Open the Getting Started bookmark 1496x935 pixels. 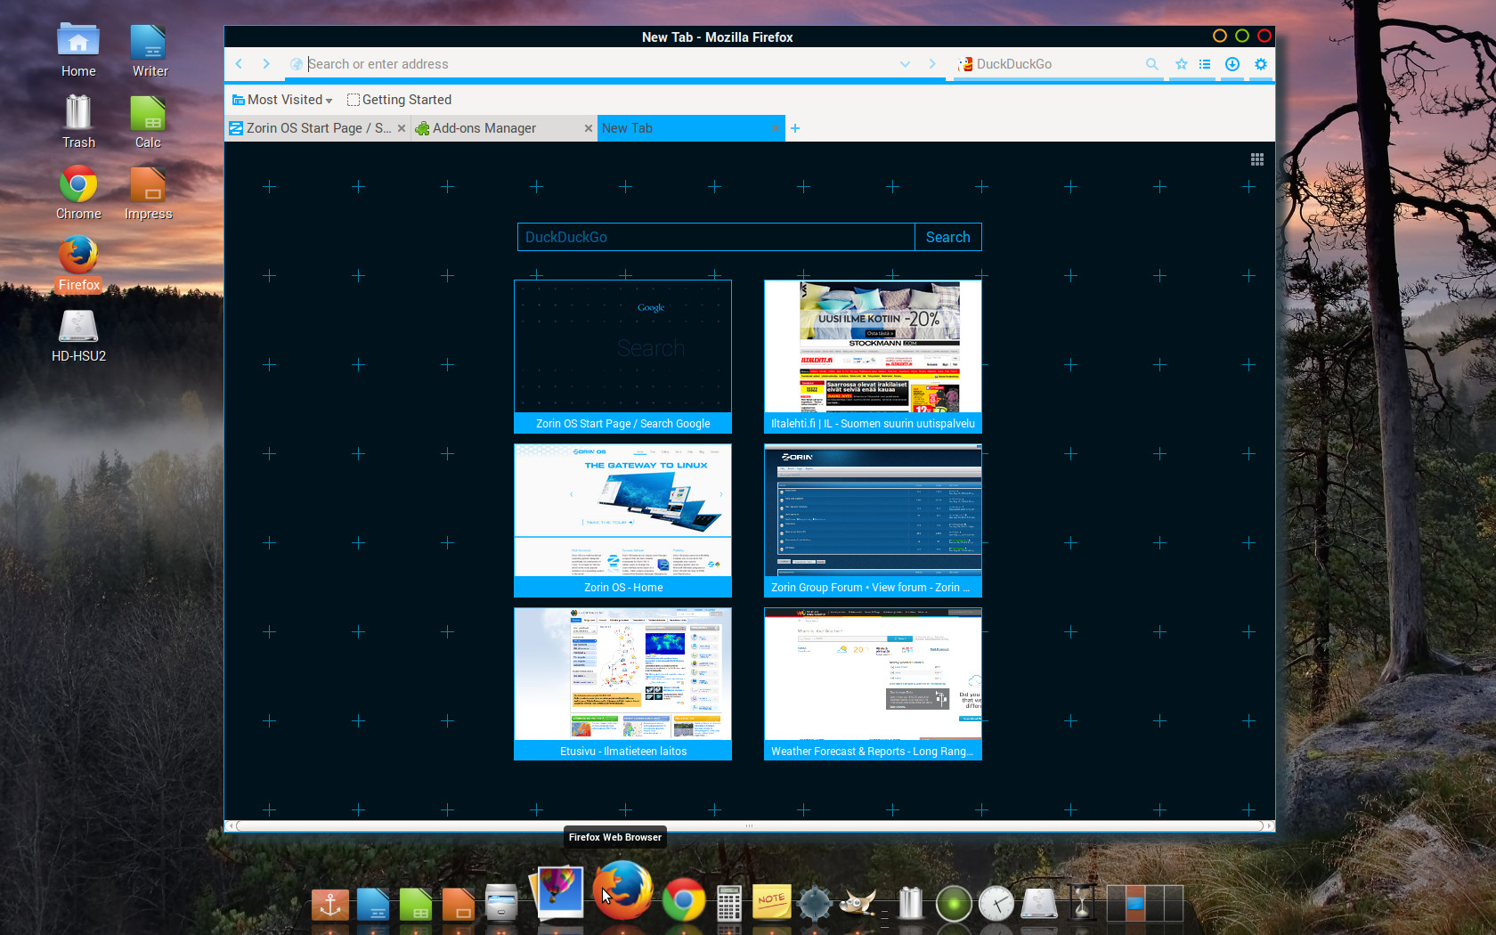(x=400, y=100)
